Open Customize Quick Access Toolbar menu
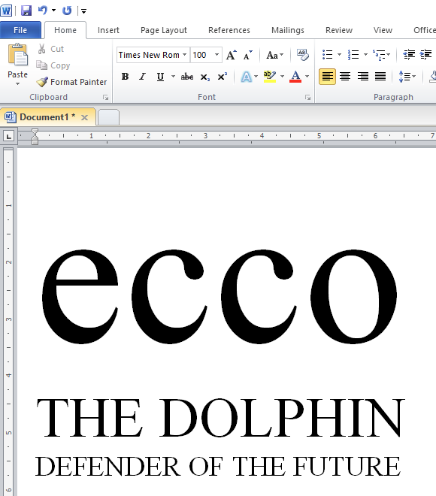Screen dimensions: 436x496 [x=84, y=11]
